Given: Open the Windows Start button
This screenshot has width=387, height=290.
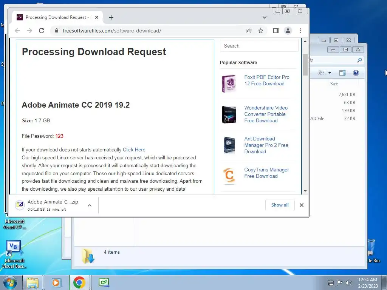Looking at the screenshot, I should click(10, 282).
